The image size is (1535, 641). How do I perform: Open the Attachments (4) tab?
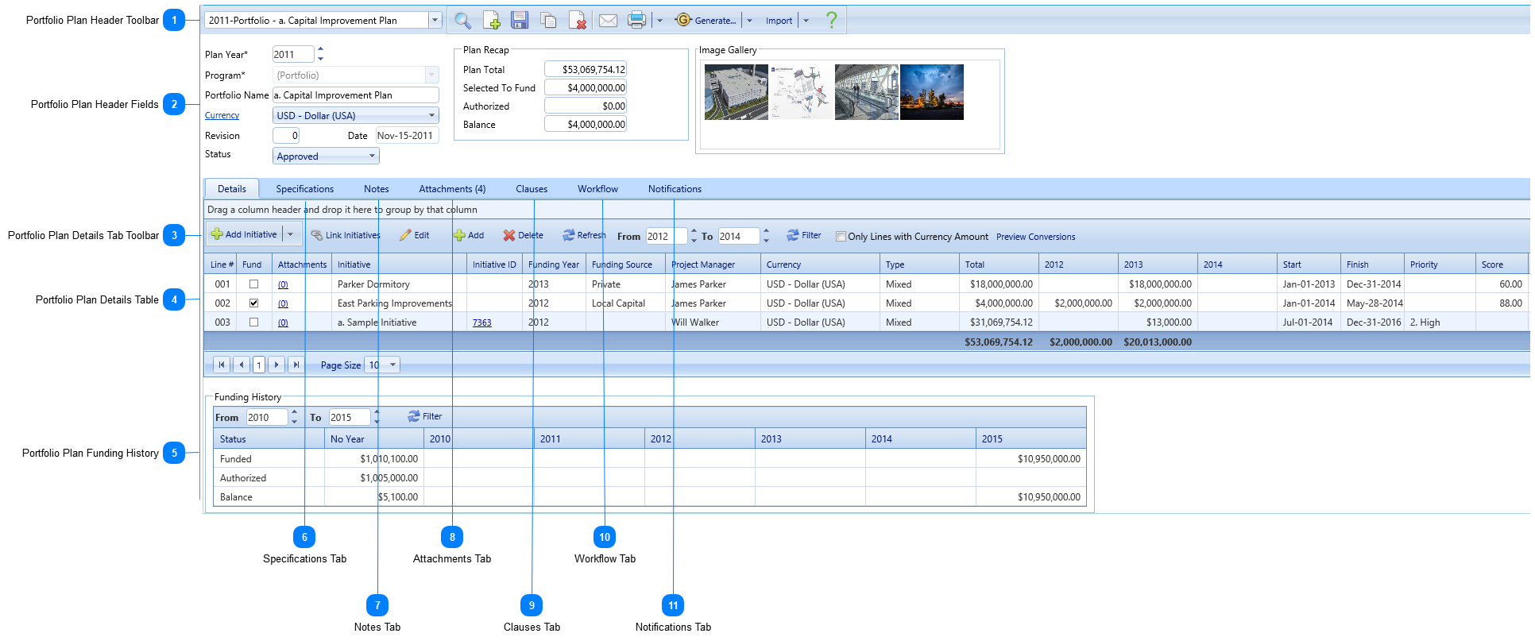coord(452,189)
